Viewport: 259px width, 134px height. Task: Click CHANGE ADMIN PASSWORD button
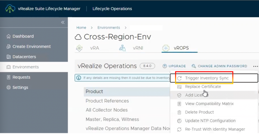click(219, 66)
